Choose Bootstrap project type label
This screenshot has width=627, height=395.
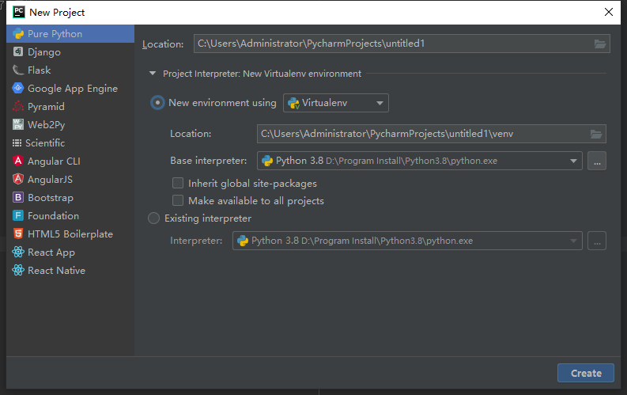51,198
